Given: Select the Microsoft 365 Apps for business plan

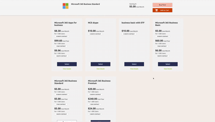Looking at the screenshot, I should [67, 64].
